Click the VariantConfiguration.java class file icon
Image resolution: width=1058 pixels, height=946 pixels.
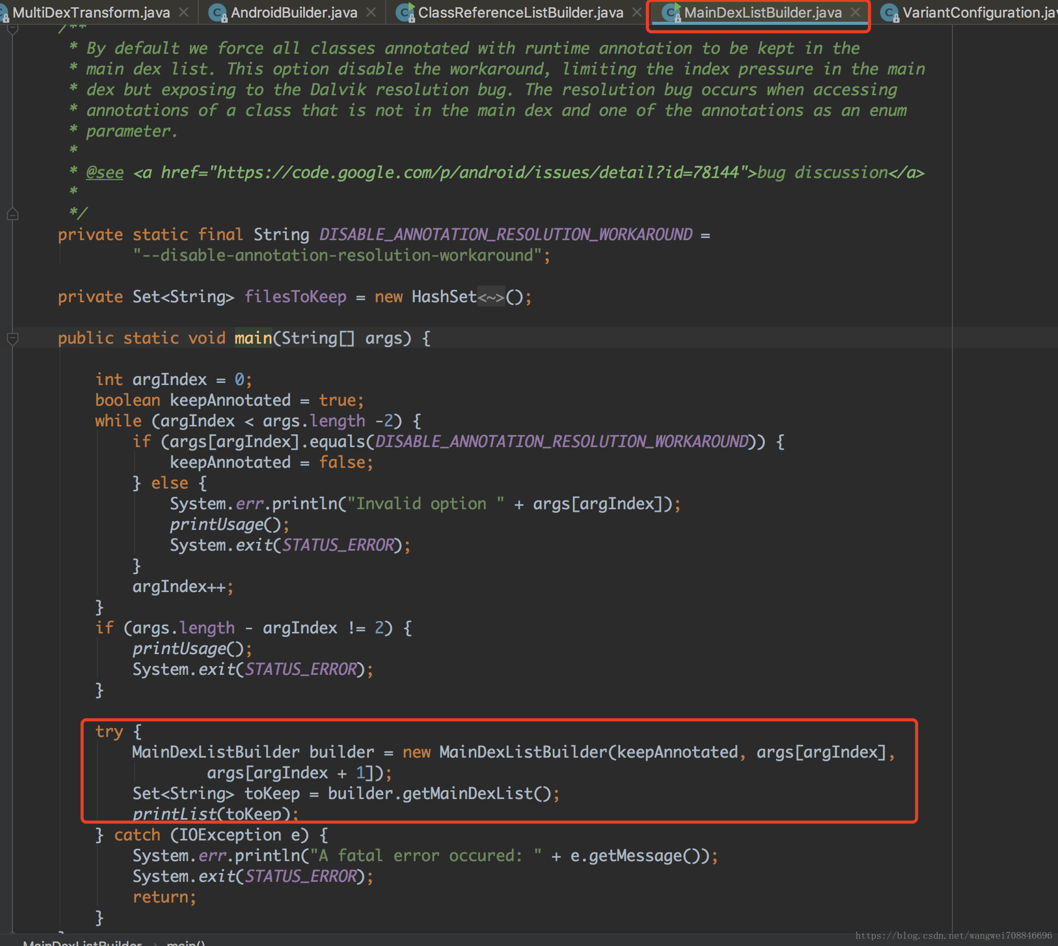pos(890,12)
